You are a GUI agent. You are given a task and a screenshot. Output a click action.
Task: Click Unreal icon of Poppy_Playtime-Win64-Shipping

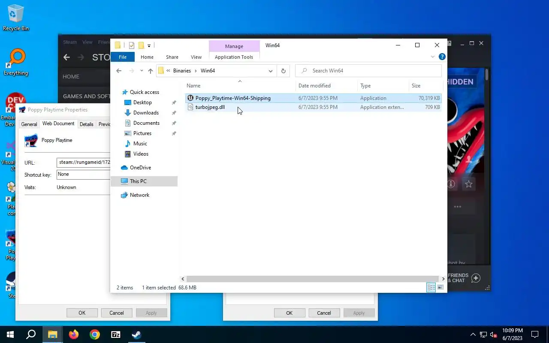click(x=190, y=98)
